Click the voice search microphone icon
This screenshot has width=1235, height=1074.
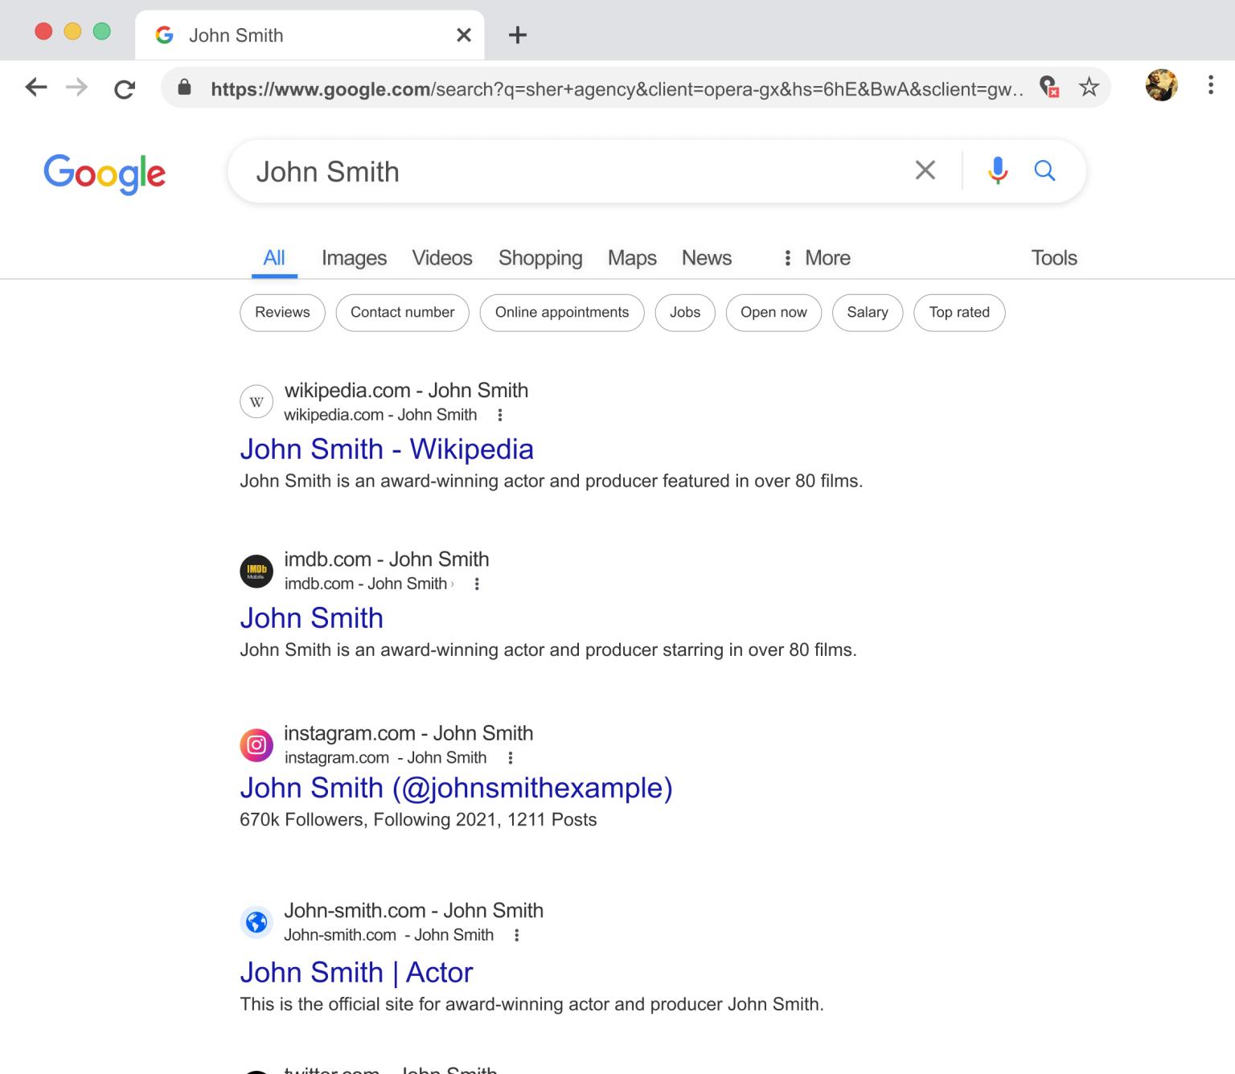(x=997, y=170)
